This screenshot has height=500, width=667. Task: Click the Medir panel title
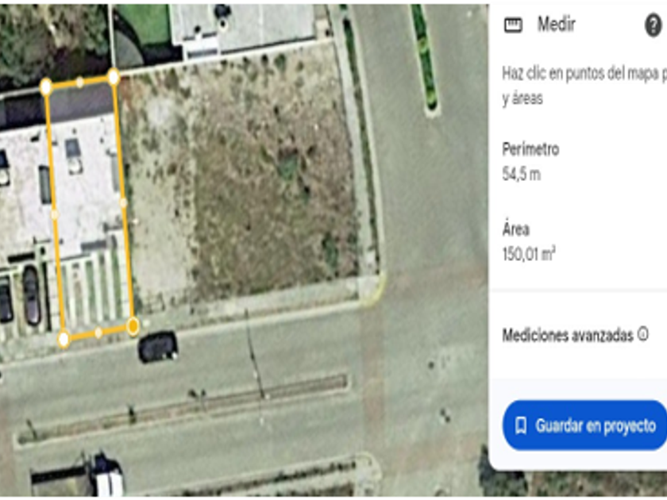pyautogui.click(x=557, y=25)
